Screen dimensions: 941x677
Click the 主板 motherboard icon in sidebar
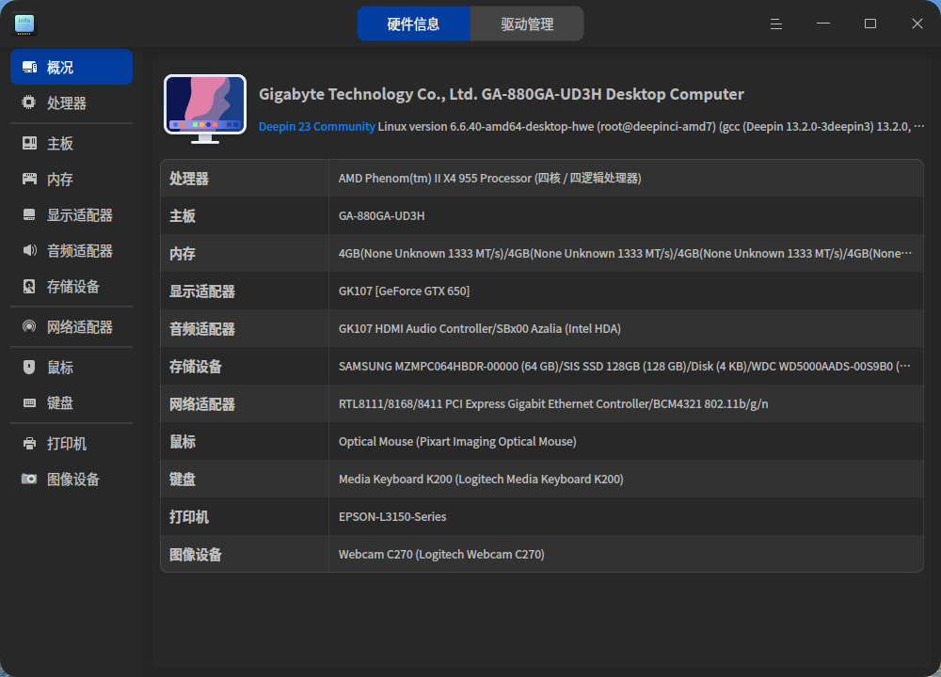tap(29, 143)
